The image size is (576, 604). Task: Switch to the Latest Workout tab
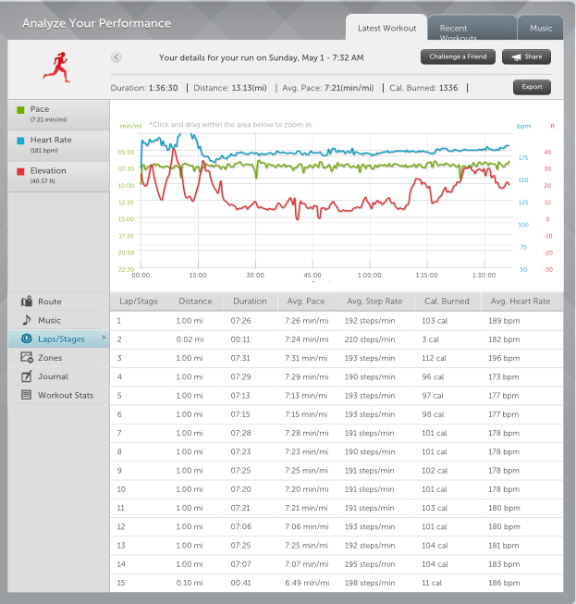pyautogui.click(x=386, y=28)
